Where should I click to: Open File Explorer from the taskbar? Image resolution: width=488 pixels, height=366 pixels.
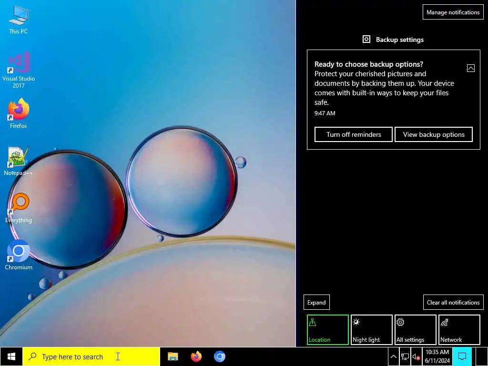(x=173, y=356)
